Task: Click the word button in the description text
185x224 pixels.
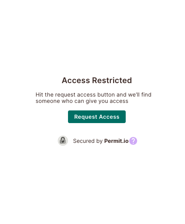Action: 106,95
